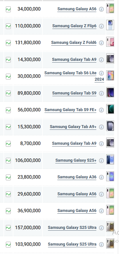Viewport: 119px width, 254px height.
Task: Open Samsung Galaxy Tab S6 Lite 2024 link
Action: tap(74, 76)
